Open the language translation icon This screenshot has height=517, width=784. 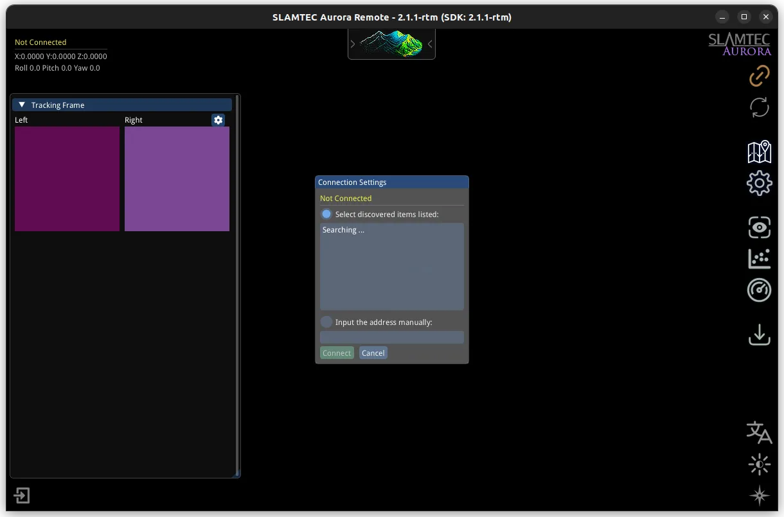pos(760,432)
